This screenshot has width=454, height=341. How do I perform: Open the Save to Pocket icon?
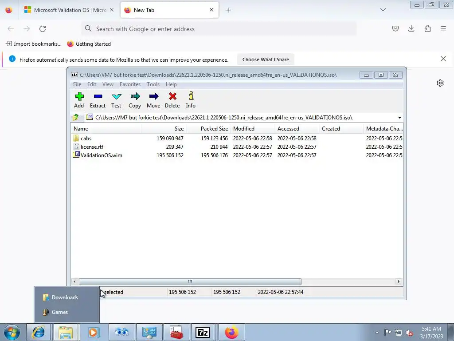coord(395,28)
